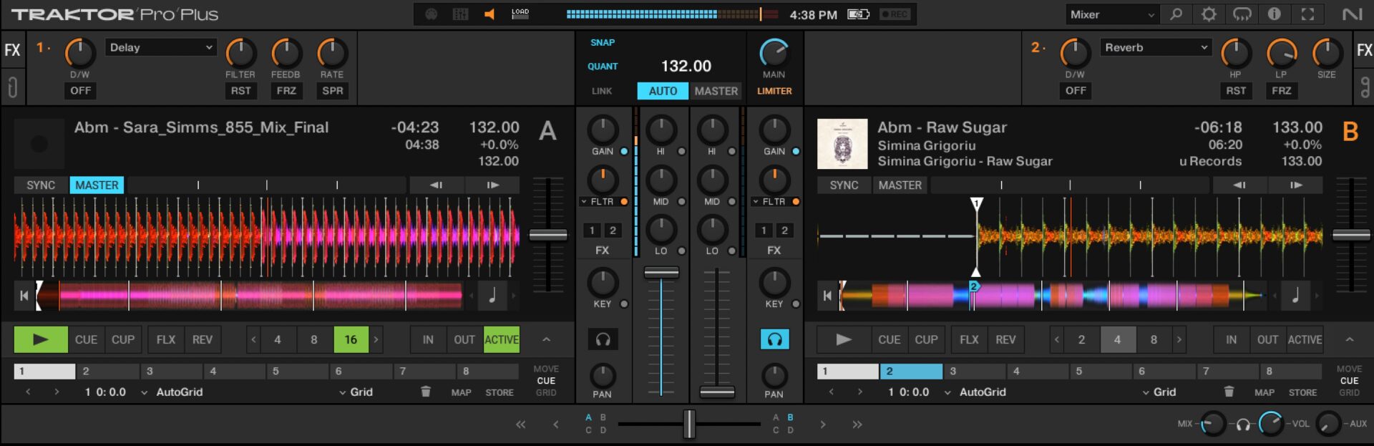Delete Deck B cue with trash icon

(x=1229, y=392)
